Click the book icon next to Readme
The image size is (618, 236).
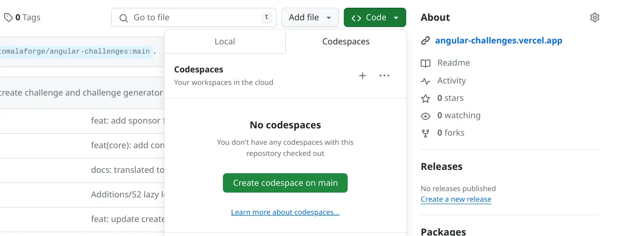pos(426,63)
